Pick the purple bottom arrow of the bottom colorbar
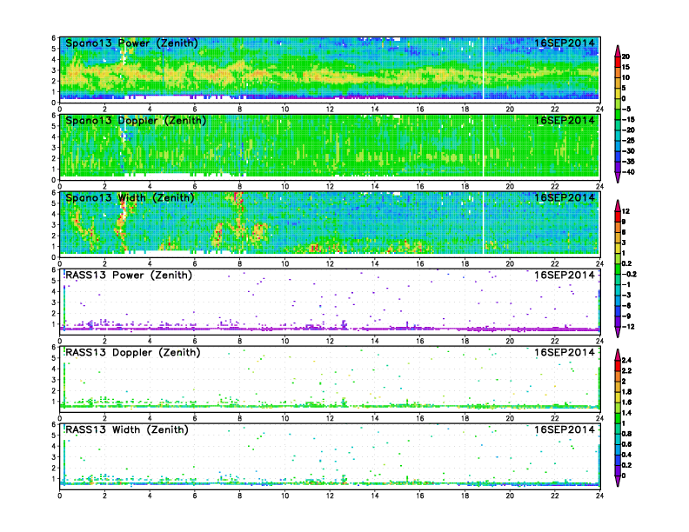 618,481
